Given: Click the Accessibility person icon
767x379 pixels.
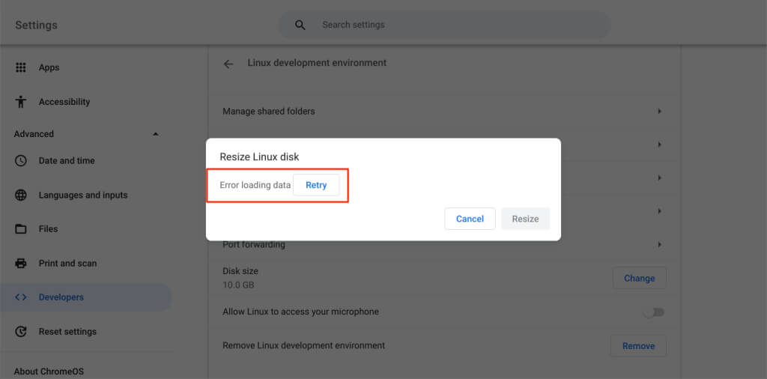Looking at the screenshot, I should point(21,102).
